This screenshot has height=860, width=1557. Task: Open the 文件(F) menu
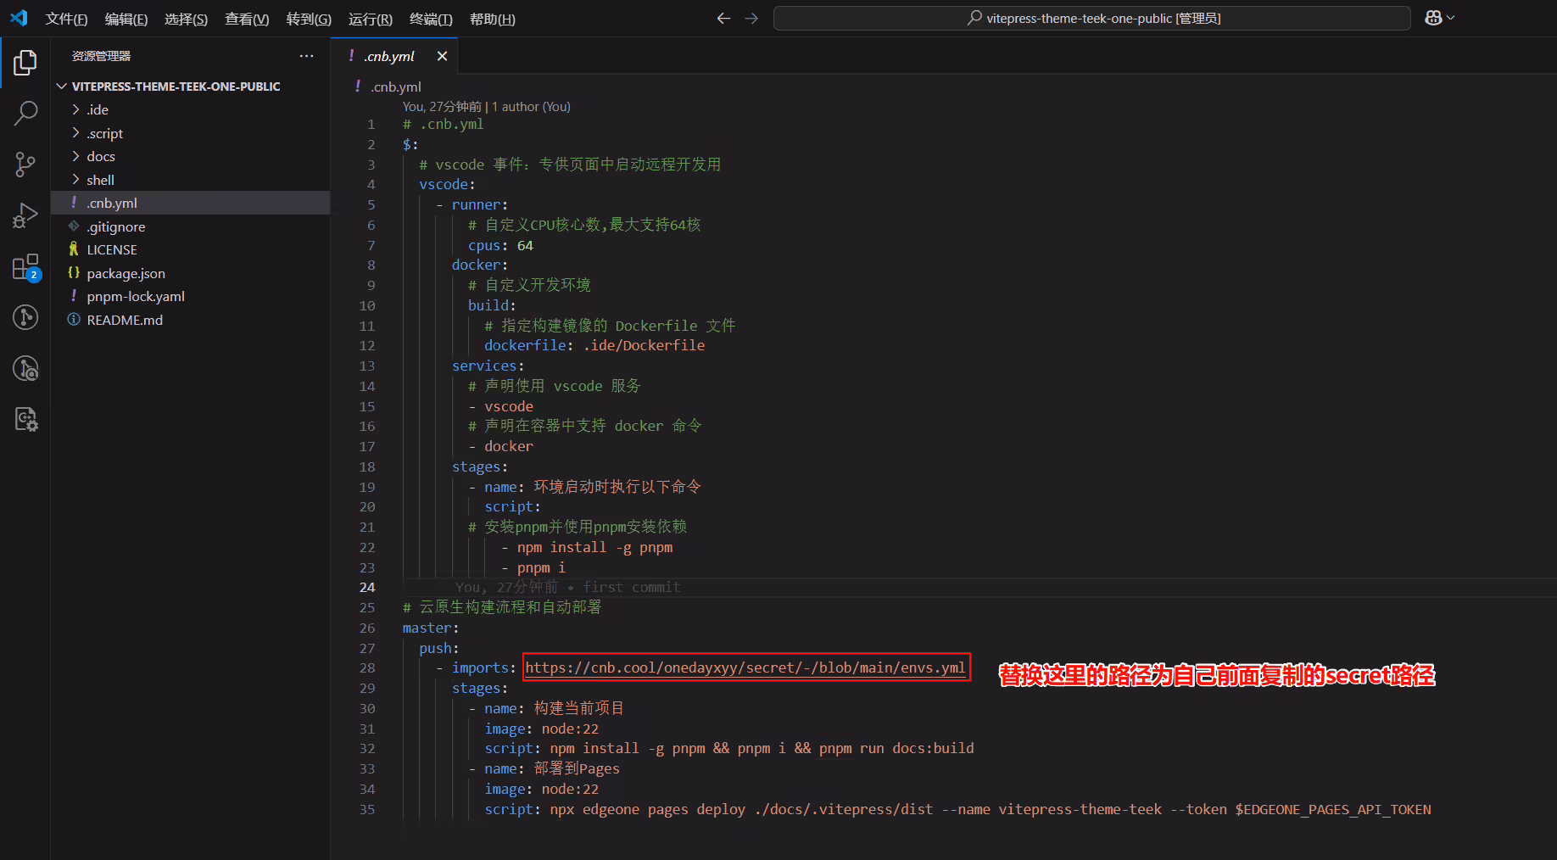tap(66, 19)
